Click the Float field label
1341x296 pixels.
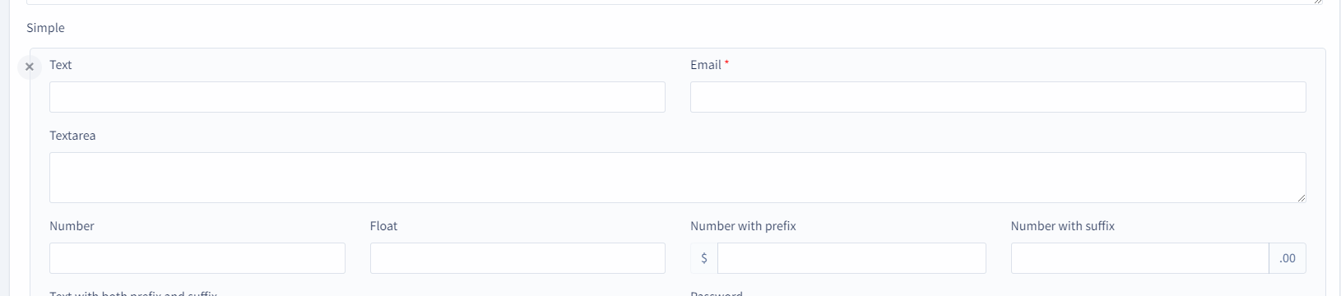point(383,226)
